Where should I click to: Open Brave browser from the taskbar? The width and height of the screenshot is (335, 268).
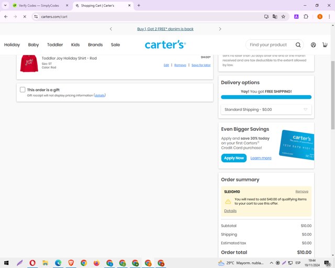tap(71, 263)
